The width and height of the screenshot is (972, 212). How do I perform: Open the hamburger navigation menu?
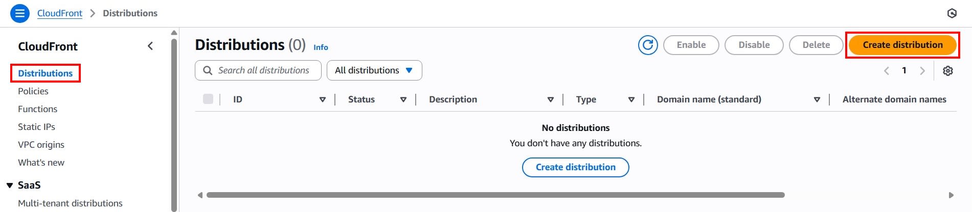pos(20,13)
